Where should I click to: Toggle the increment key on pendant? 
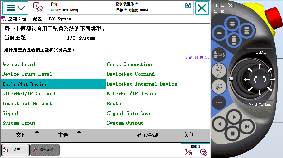pos(219,103)
